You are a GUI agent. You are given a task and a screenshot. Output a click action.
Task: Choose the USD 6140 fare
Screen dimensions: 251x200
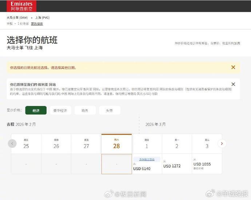147,164
